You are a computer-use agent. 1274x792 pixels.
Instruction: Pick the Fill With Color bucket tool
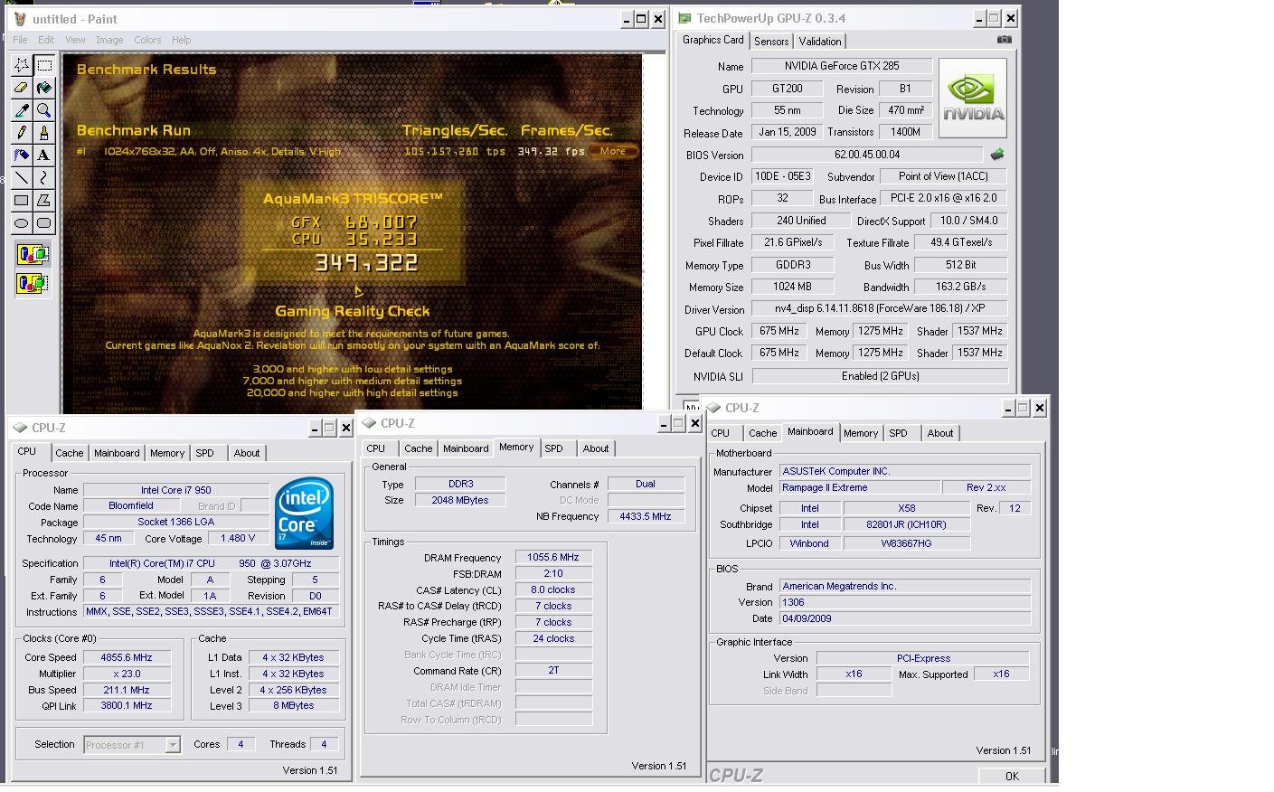(43, 88)
